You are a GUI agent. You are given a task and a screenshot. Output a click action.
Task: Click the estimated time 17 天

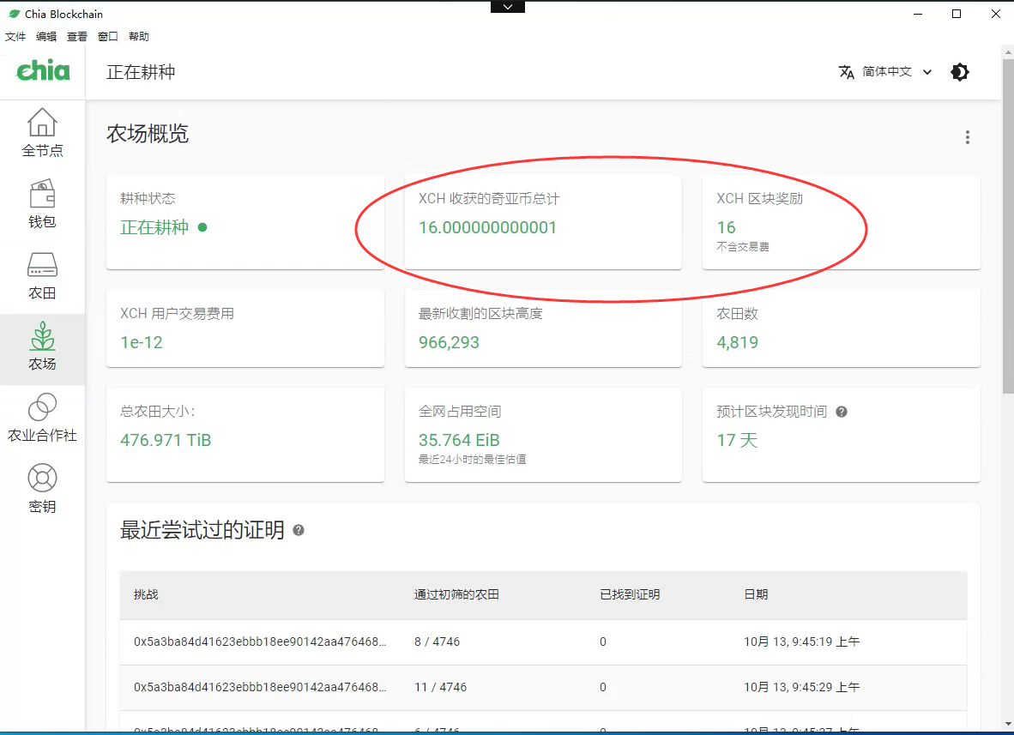(737, 440)
